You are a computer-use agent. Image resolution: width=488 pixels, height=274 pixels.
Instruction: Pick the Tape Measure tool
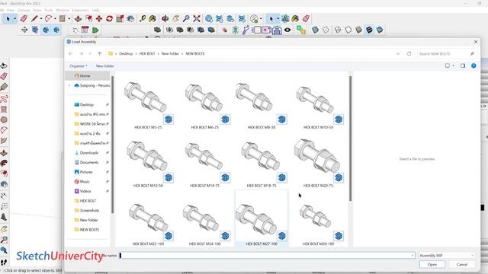pyautogui.click(x=143, y=18)
